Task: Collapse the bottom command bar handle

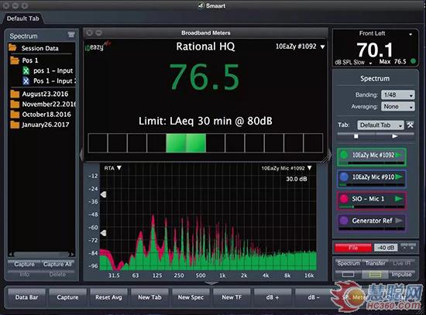Action: click(211, 283)
